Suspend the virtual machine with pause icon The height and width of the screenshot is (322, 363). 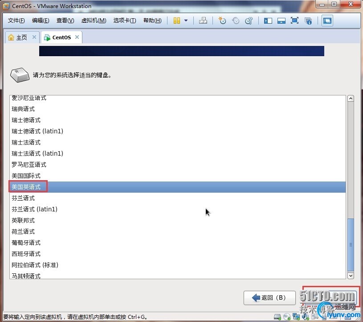pyautogui.click(x=177, y=21)
